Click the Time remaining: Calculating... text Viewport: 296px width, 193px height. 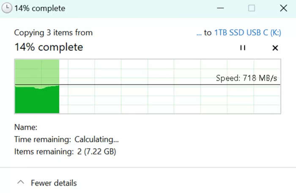66,139
